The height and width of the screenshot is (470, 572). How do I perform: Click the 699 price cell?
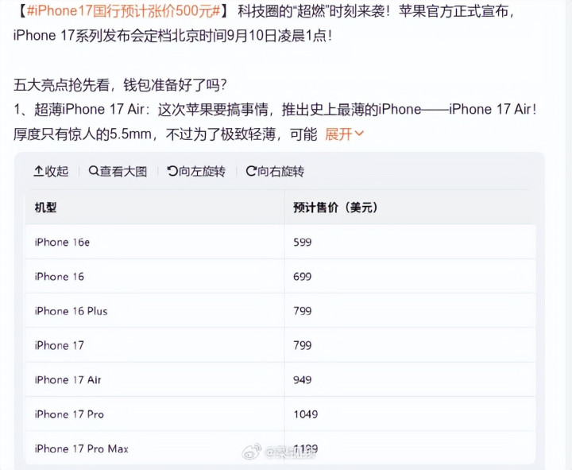click(x=303, y=277)
